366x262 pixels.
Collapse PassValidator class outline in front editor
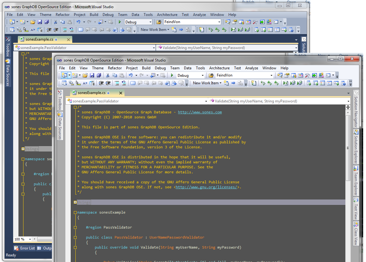[75, 237]
